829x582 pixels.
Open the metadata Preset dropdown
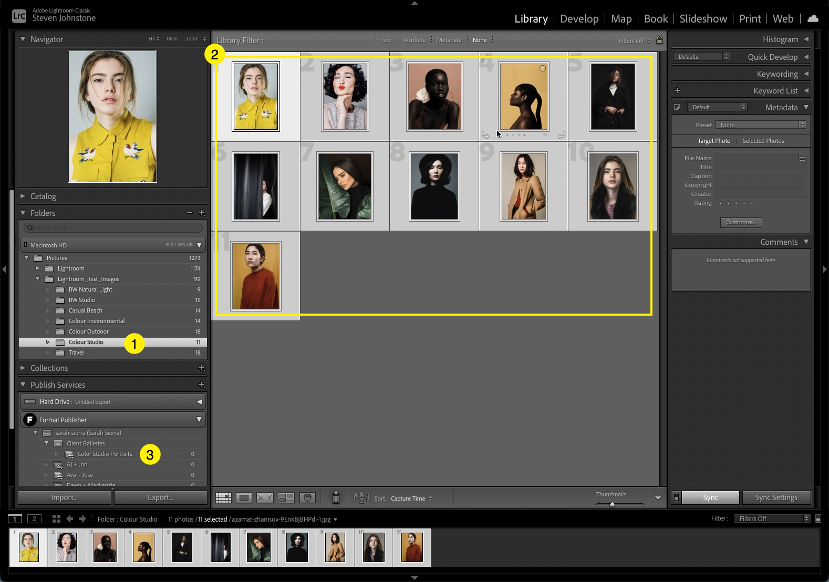[760, 125]
